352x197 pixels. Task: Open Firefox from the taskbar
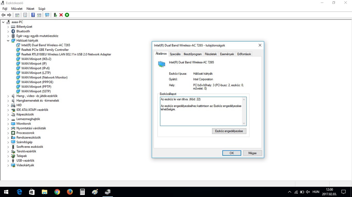[x=70, y=192]
